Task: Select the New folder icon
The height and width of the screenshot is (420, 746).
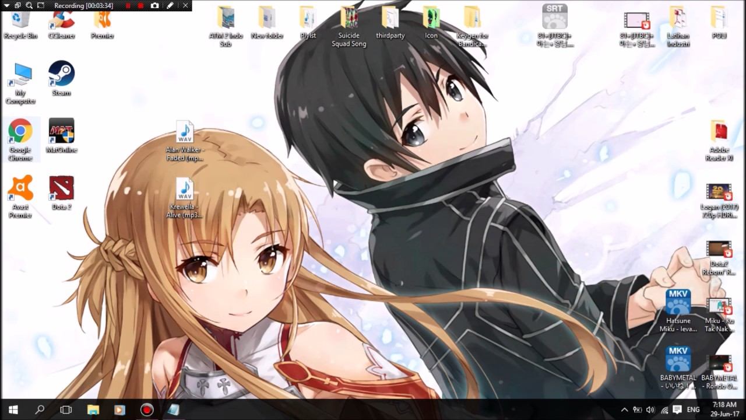Action: click(x=267, y=23)
